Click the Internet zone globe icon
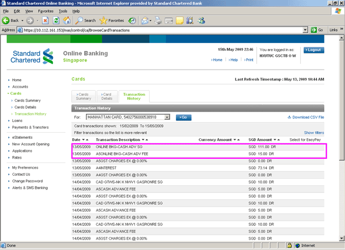Viewport: 345px width, 250px height. coord(298,245)
